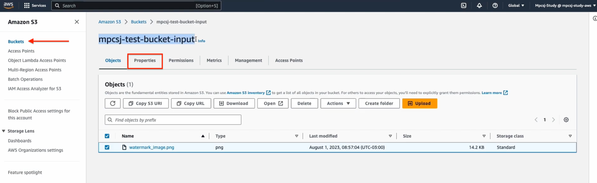Viewport: 597px width, 183px height.
Task: Switch to the Access Points tab
Action: pyautogui.click(x=289, y=60)
